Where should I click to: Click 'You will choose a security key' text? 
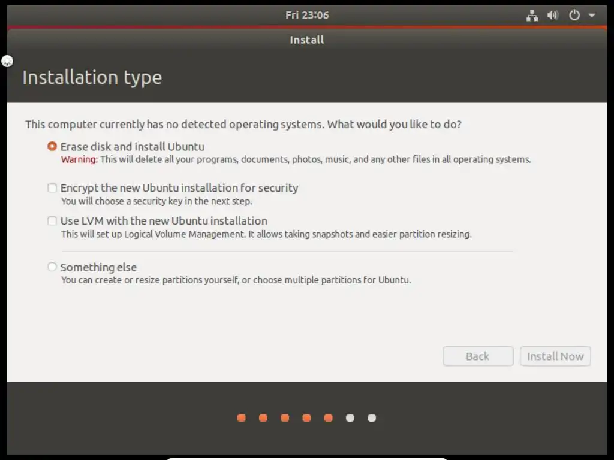(156, 201)
